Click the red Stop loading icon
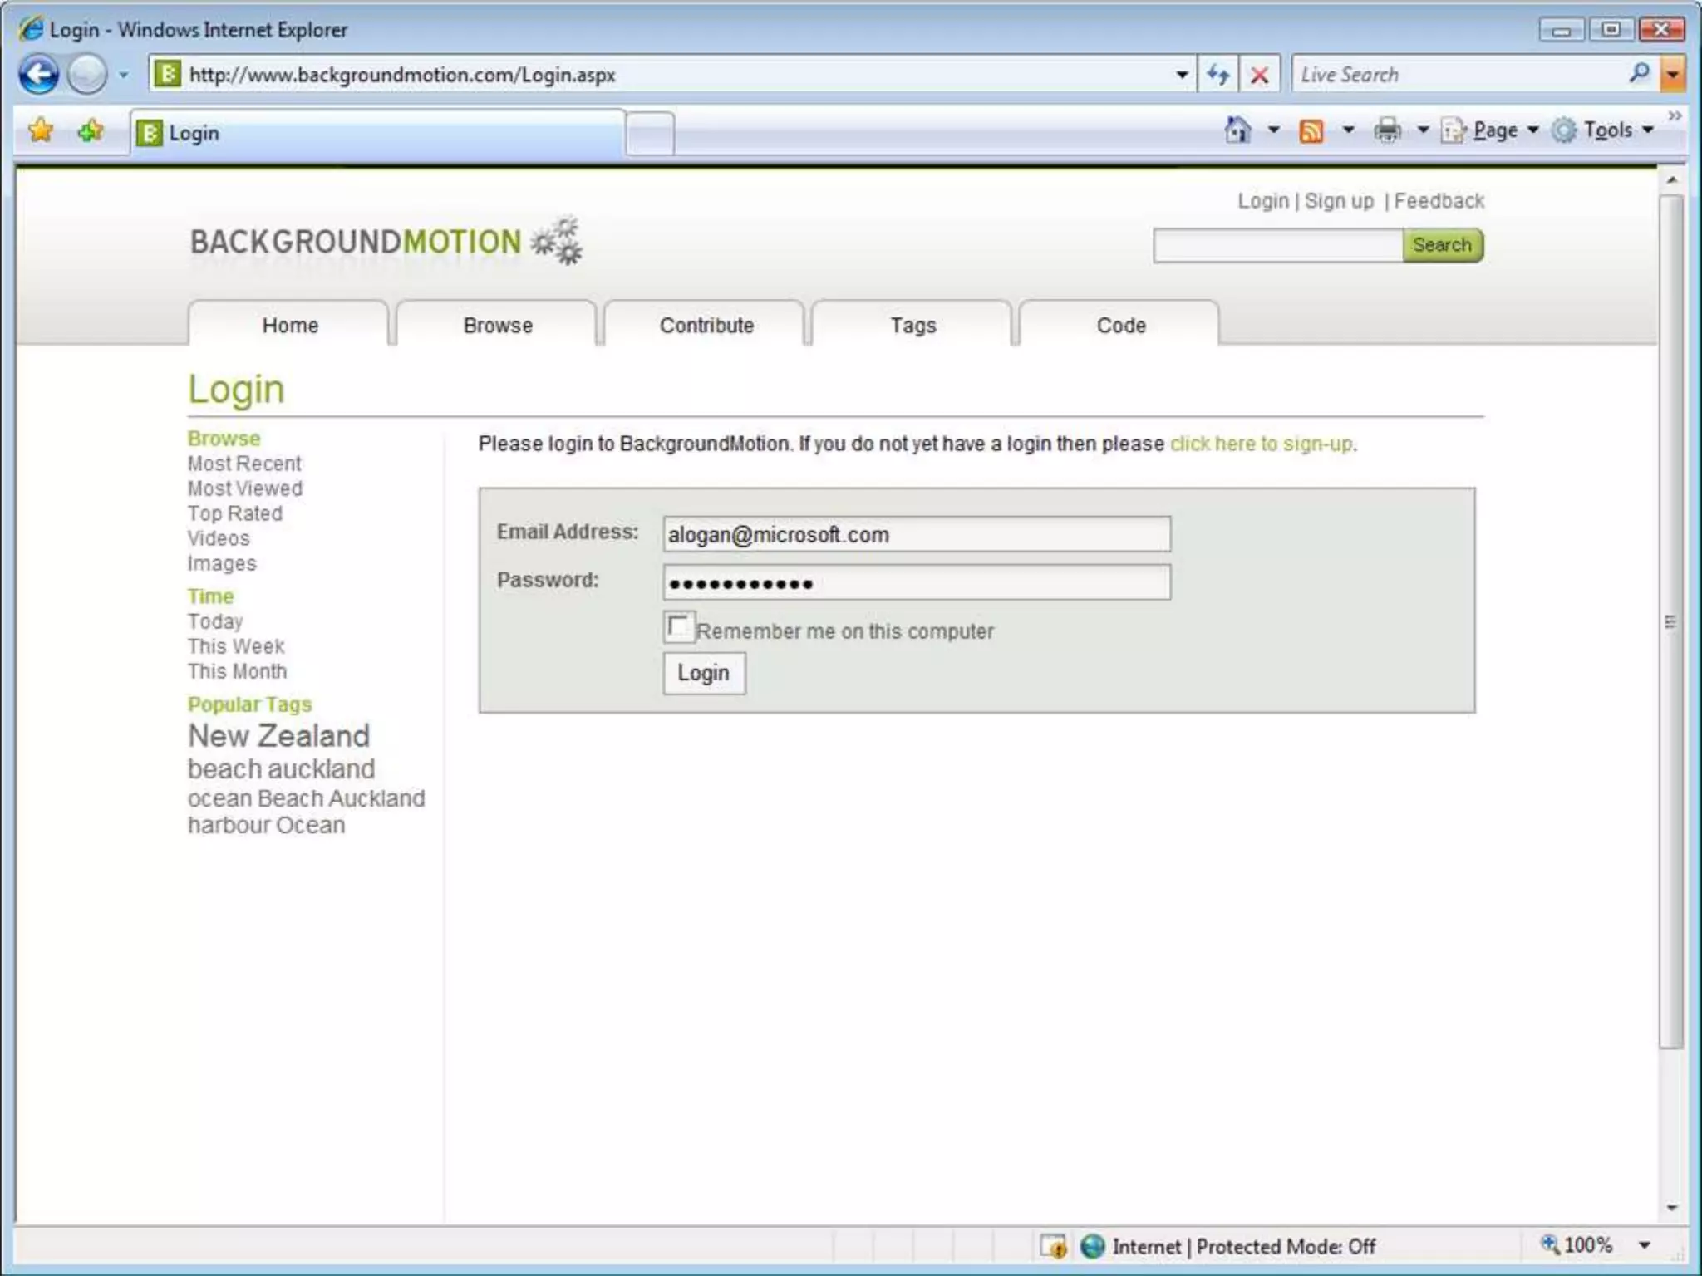Image resolution: width=1702 pixels, height=1276 pixels. coord(1259,75)
